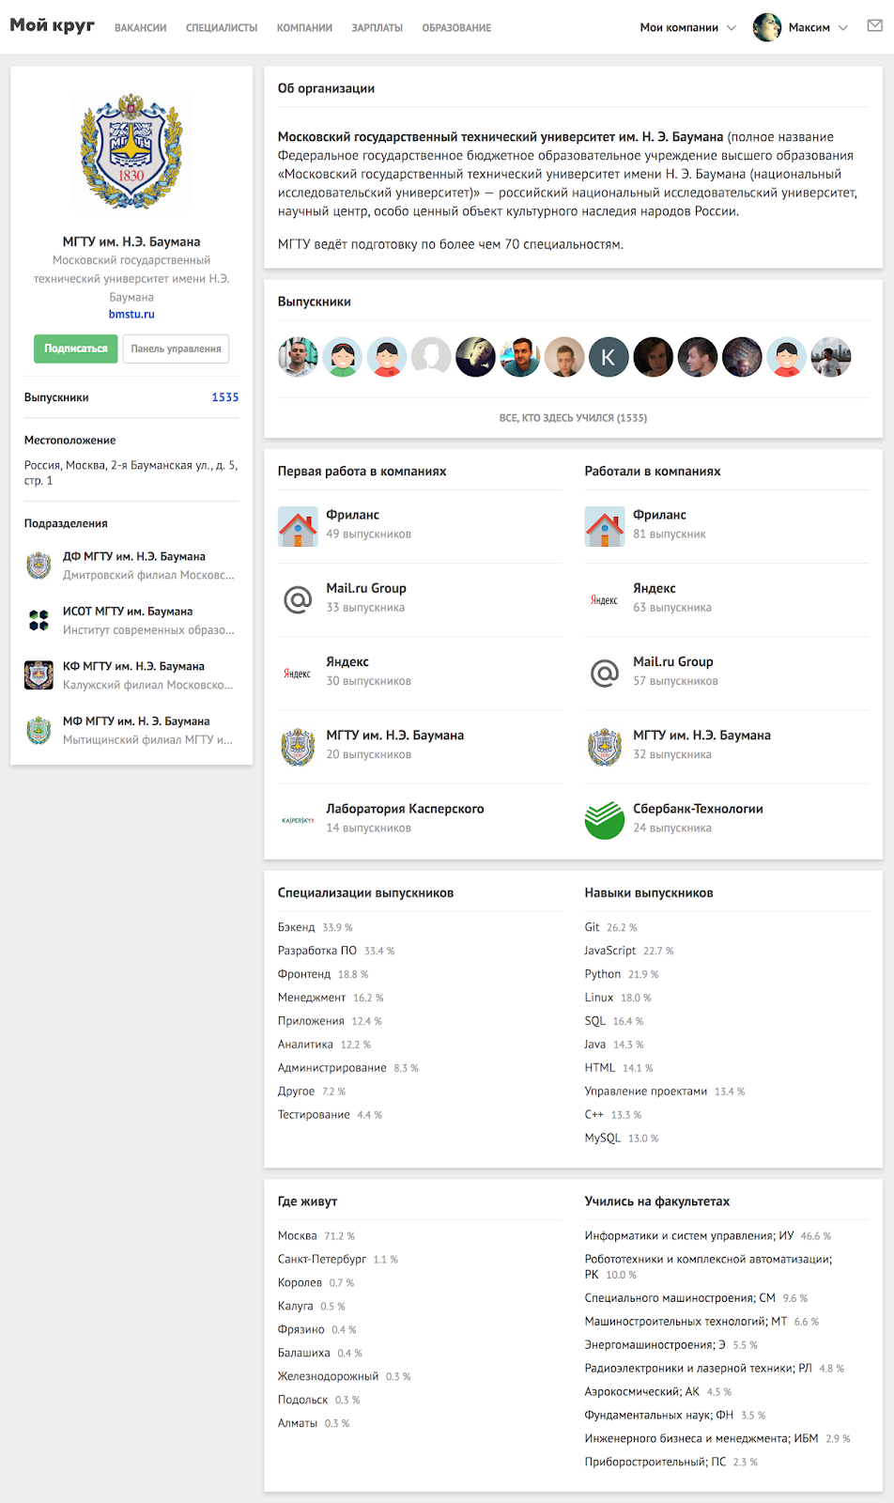894x1503 pixels.
Task: Click Максим's profile avatar in header
Action: tap(767, 27)
